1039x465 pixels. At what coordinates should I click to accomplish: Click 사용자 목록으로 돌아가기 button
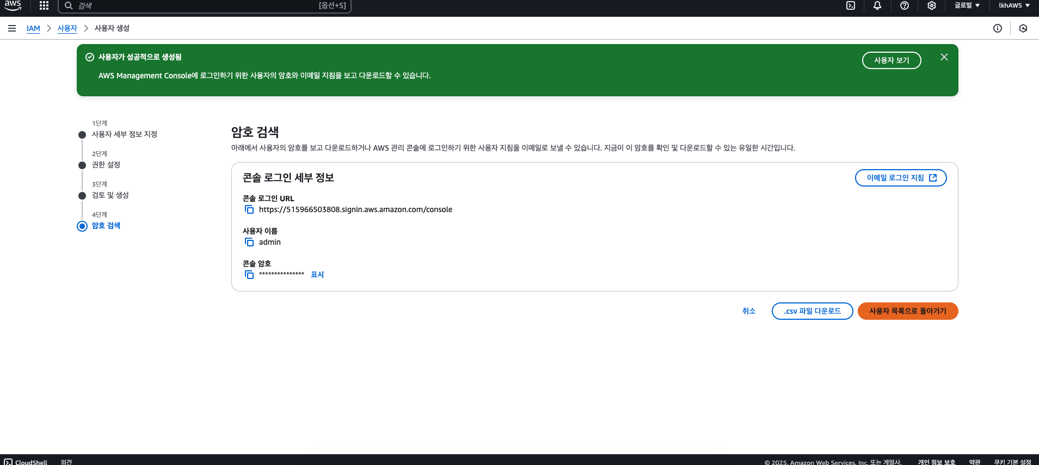point(908,311)
